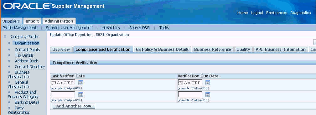Viewport: 316px width, 115px height.
Task: Open the Tasks menu item
Action: [164, 28]
